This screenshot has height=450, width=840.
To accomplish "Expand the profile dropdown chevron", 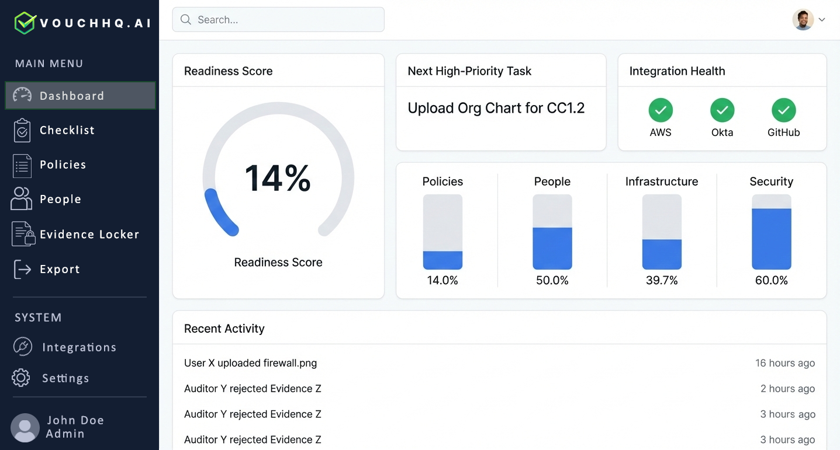I will point(822,19).
